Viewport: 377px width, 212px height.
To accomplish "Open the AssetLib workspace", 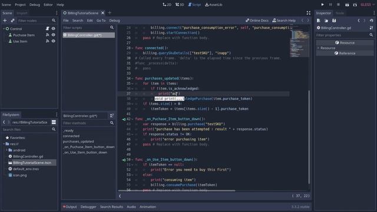I will click(x=213, y=5).
